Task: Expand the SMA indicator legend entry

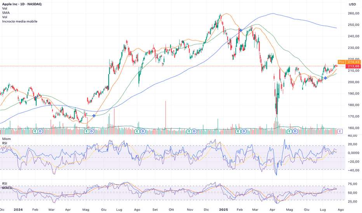Action: [x=6, y=13]
